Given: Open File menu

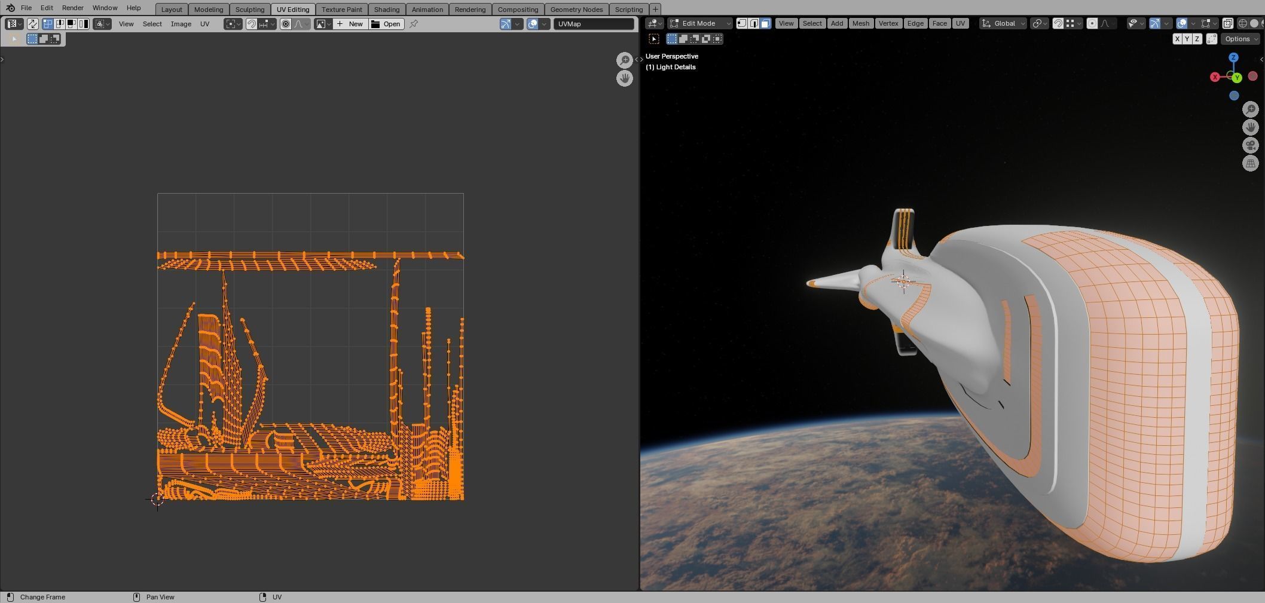Looking at the screenshot, I should coord(26,8).
